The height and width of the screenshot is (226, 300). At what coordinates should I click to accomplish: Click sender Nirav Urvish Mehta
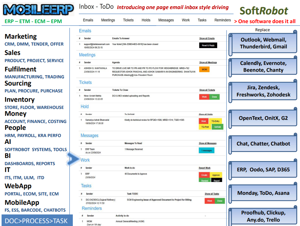point(92,96)
